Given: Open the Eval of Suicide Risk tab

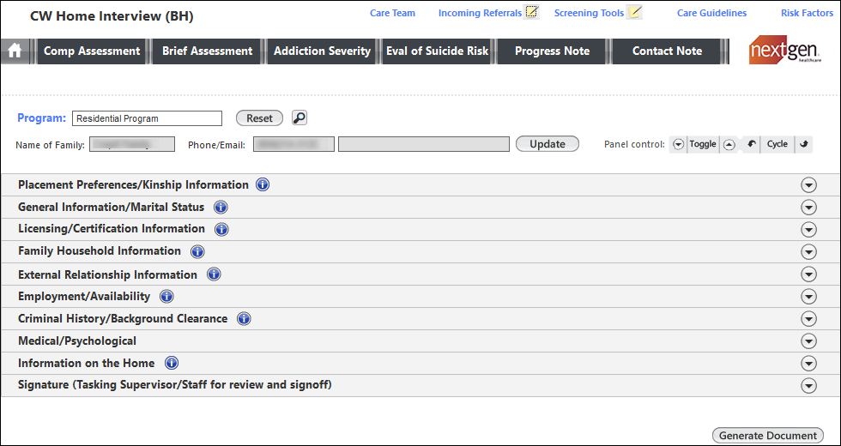Looking at the screenshot, I should coord(437,51).
